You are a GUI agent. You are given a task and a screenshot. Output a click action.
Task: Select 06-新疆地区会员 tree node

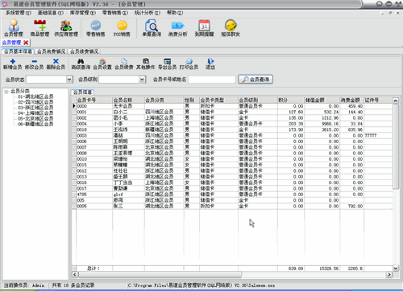pos(35,124)
